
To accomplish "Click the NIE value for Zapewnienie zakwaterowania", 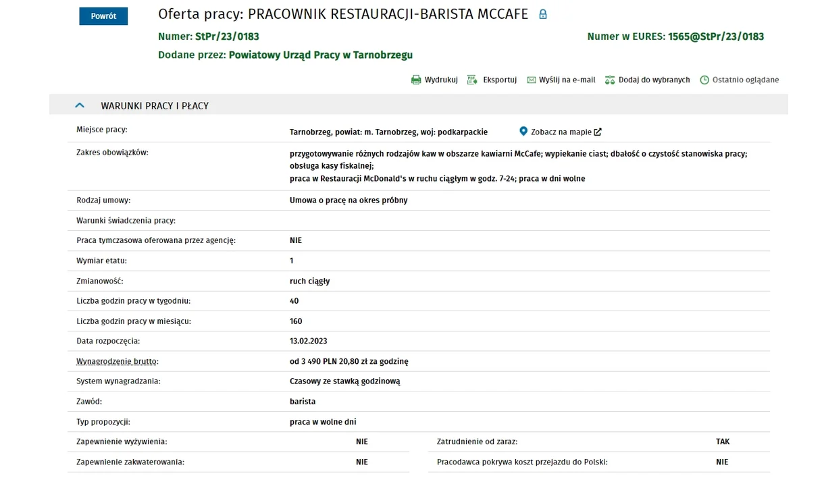I will (362, 462).
